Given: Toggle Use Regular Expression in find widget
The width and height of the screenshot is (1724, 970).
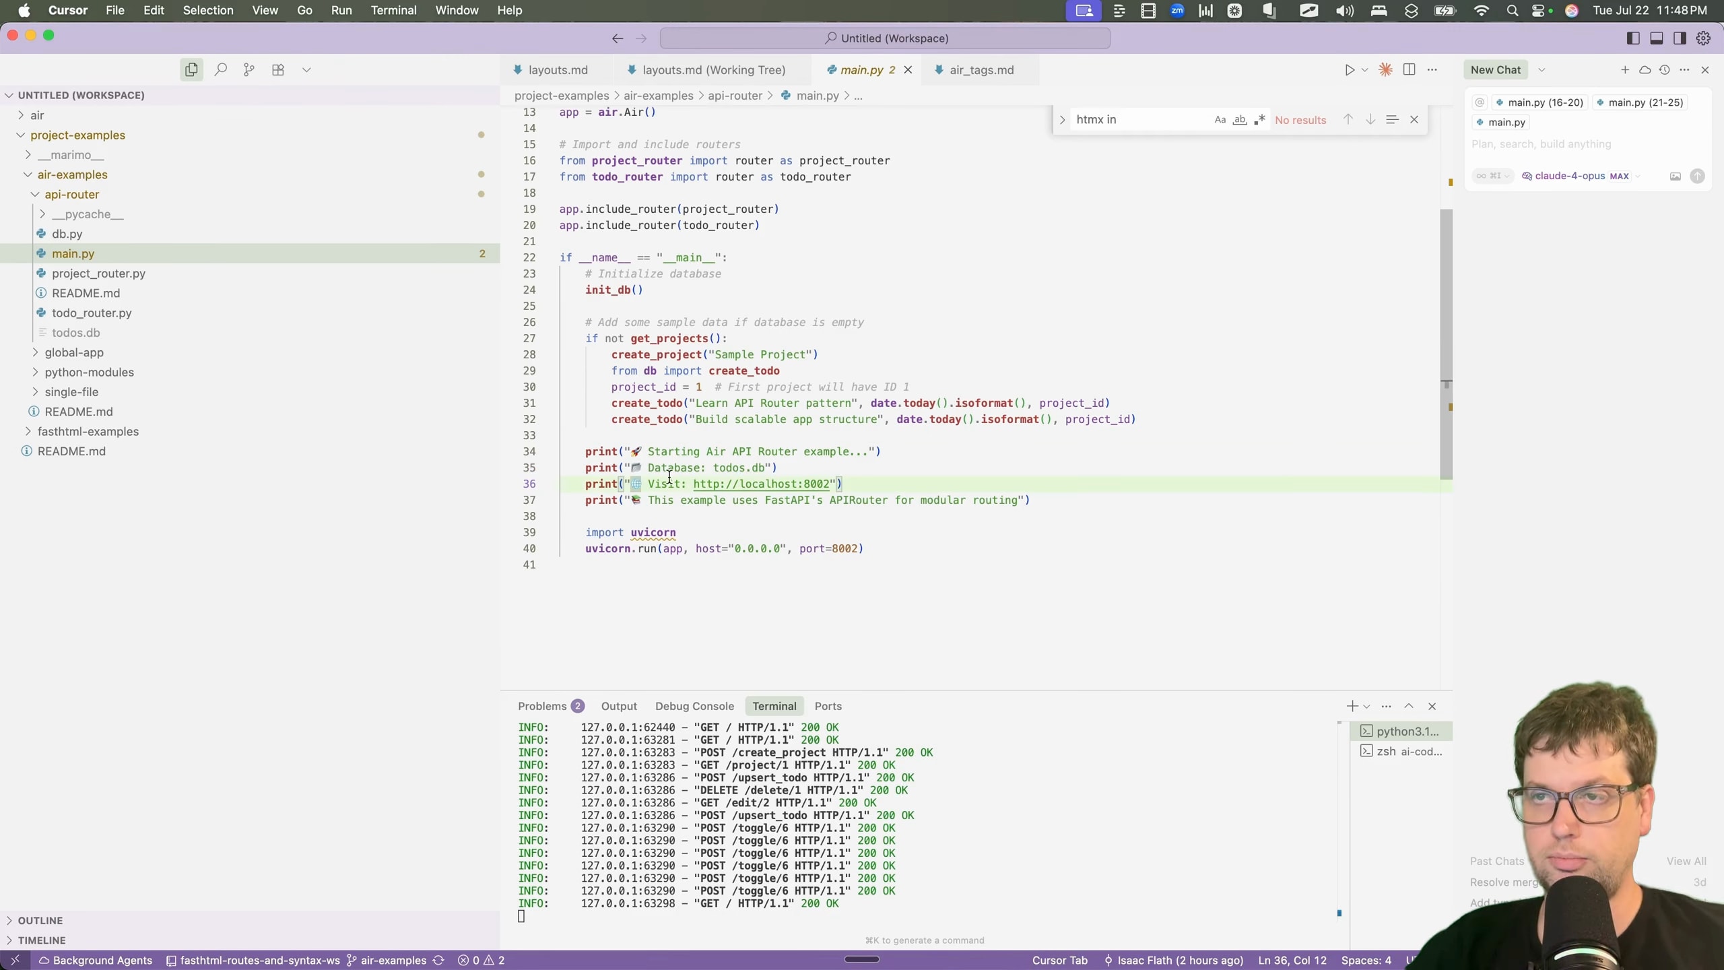Looking at the screenshot, I should click(1259, 120).
